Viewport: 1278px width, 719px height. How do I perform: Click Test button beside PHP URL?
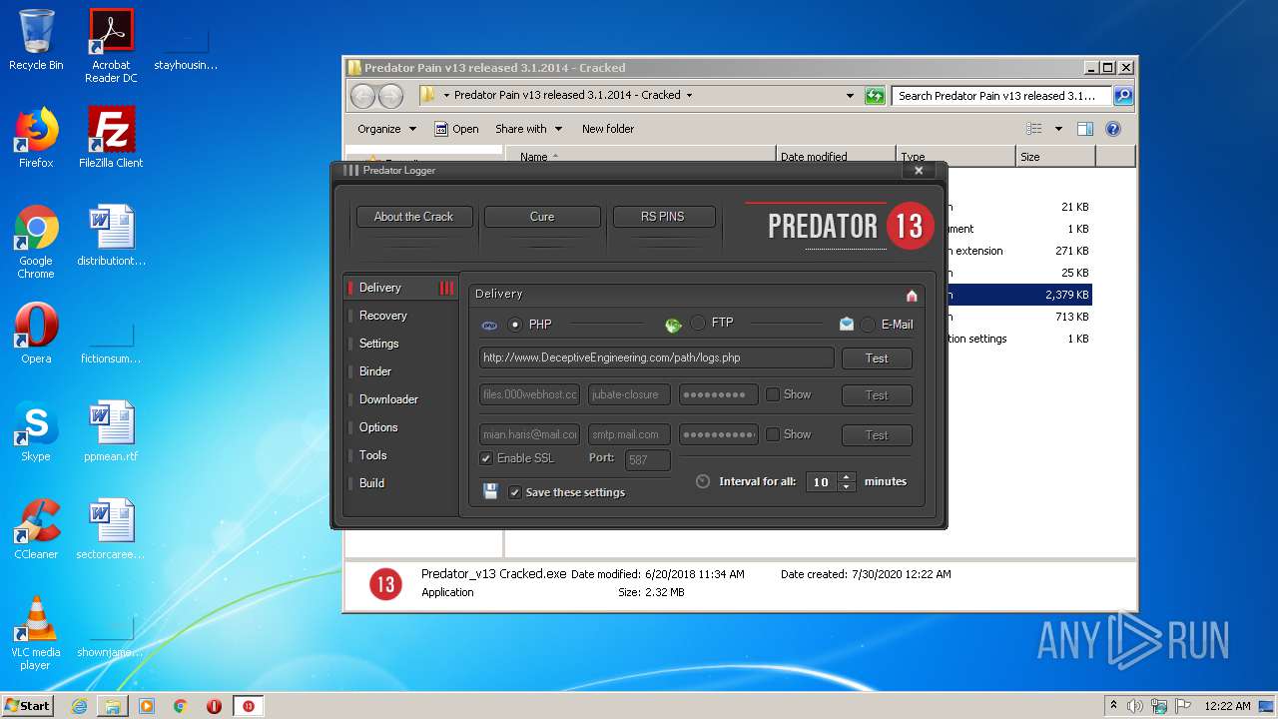(877, 359)
